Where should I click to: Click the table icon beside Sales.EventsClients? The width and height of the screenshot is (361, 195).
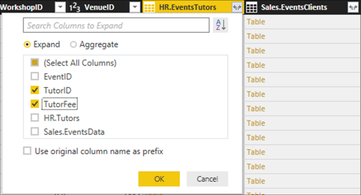pyautogui.click(x=251, y=7)
